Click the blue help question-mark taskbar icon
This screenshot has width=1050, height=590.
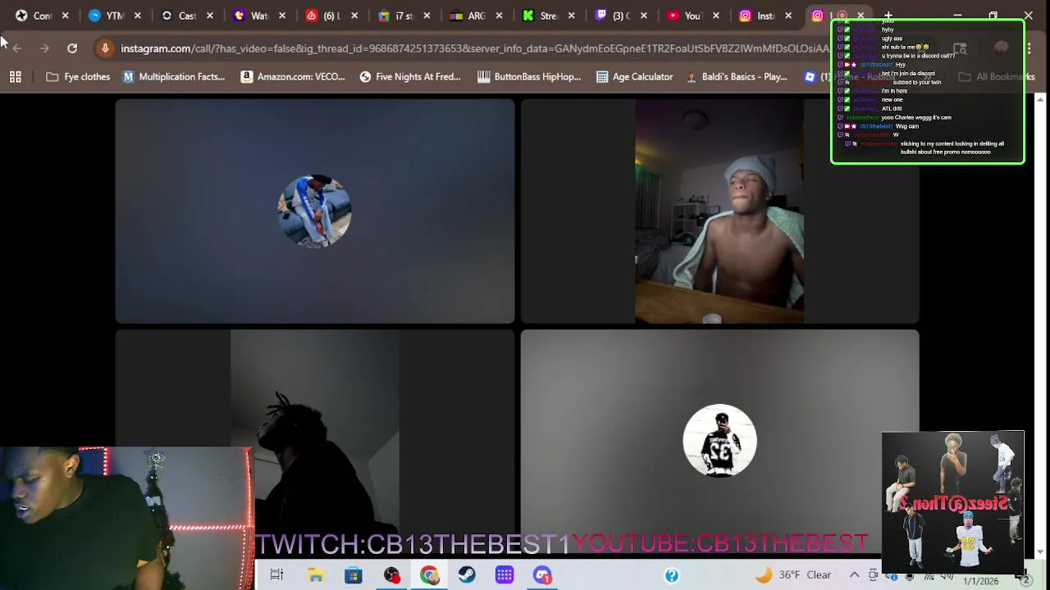pos(672,575)
